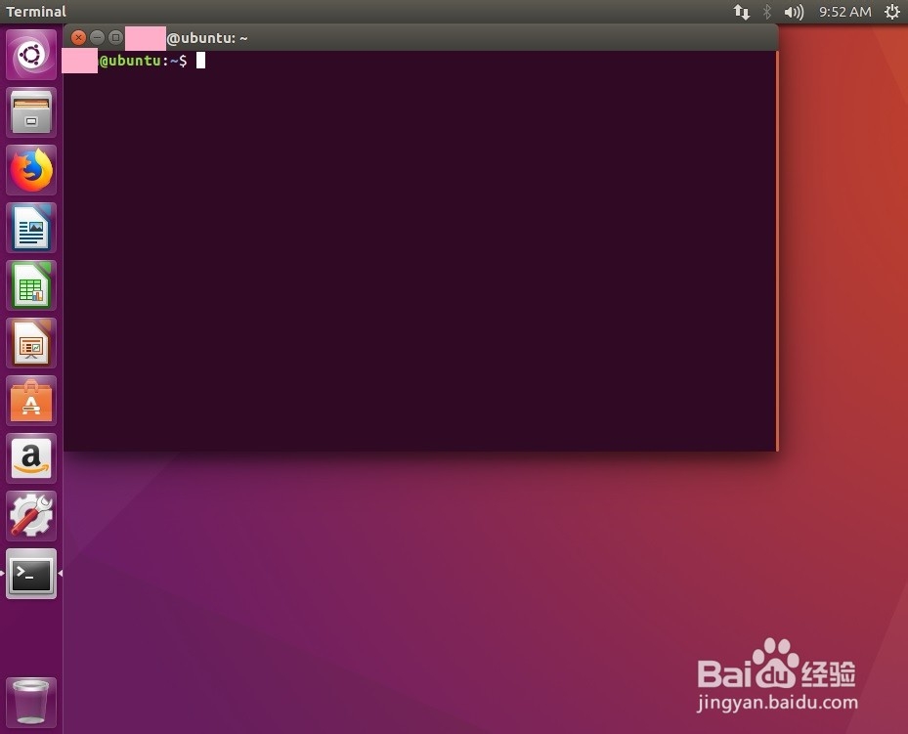Open the clock showing 9:52 AM
908x734 pixels.
844,12
